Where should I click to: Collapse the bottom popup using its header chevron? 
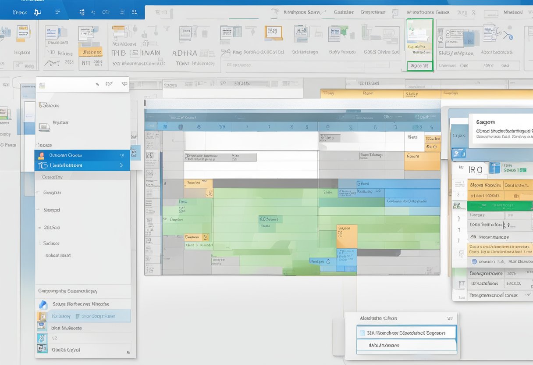tap(449, 318)
